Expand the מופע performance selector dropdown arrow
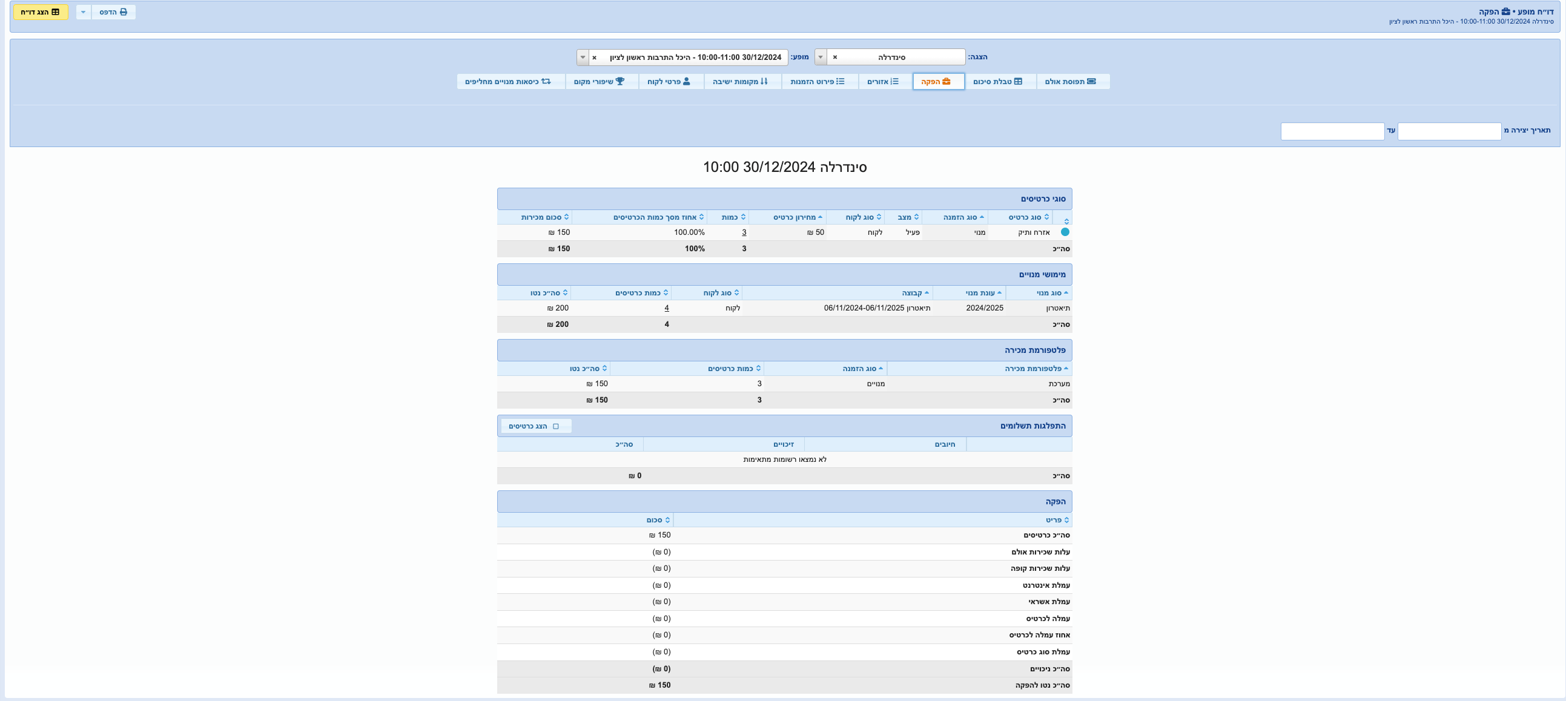This screenshot has height=701, width=1566. [x=583, y=57]
